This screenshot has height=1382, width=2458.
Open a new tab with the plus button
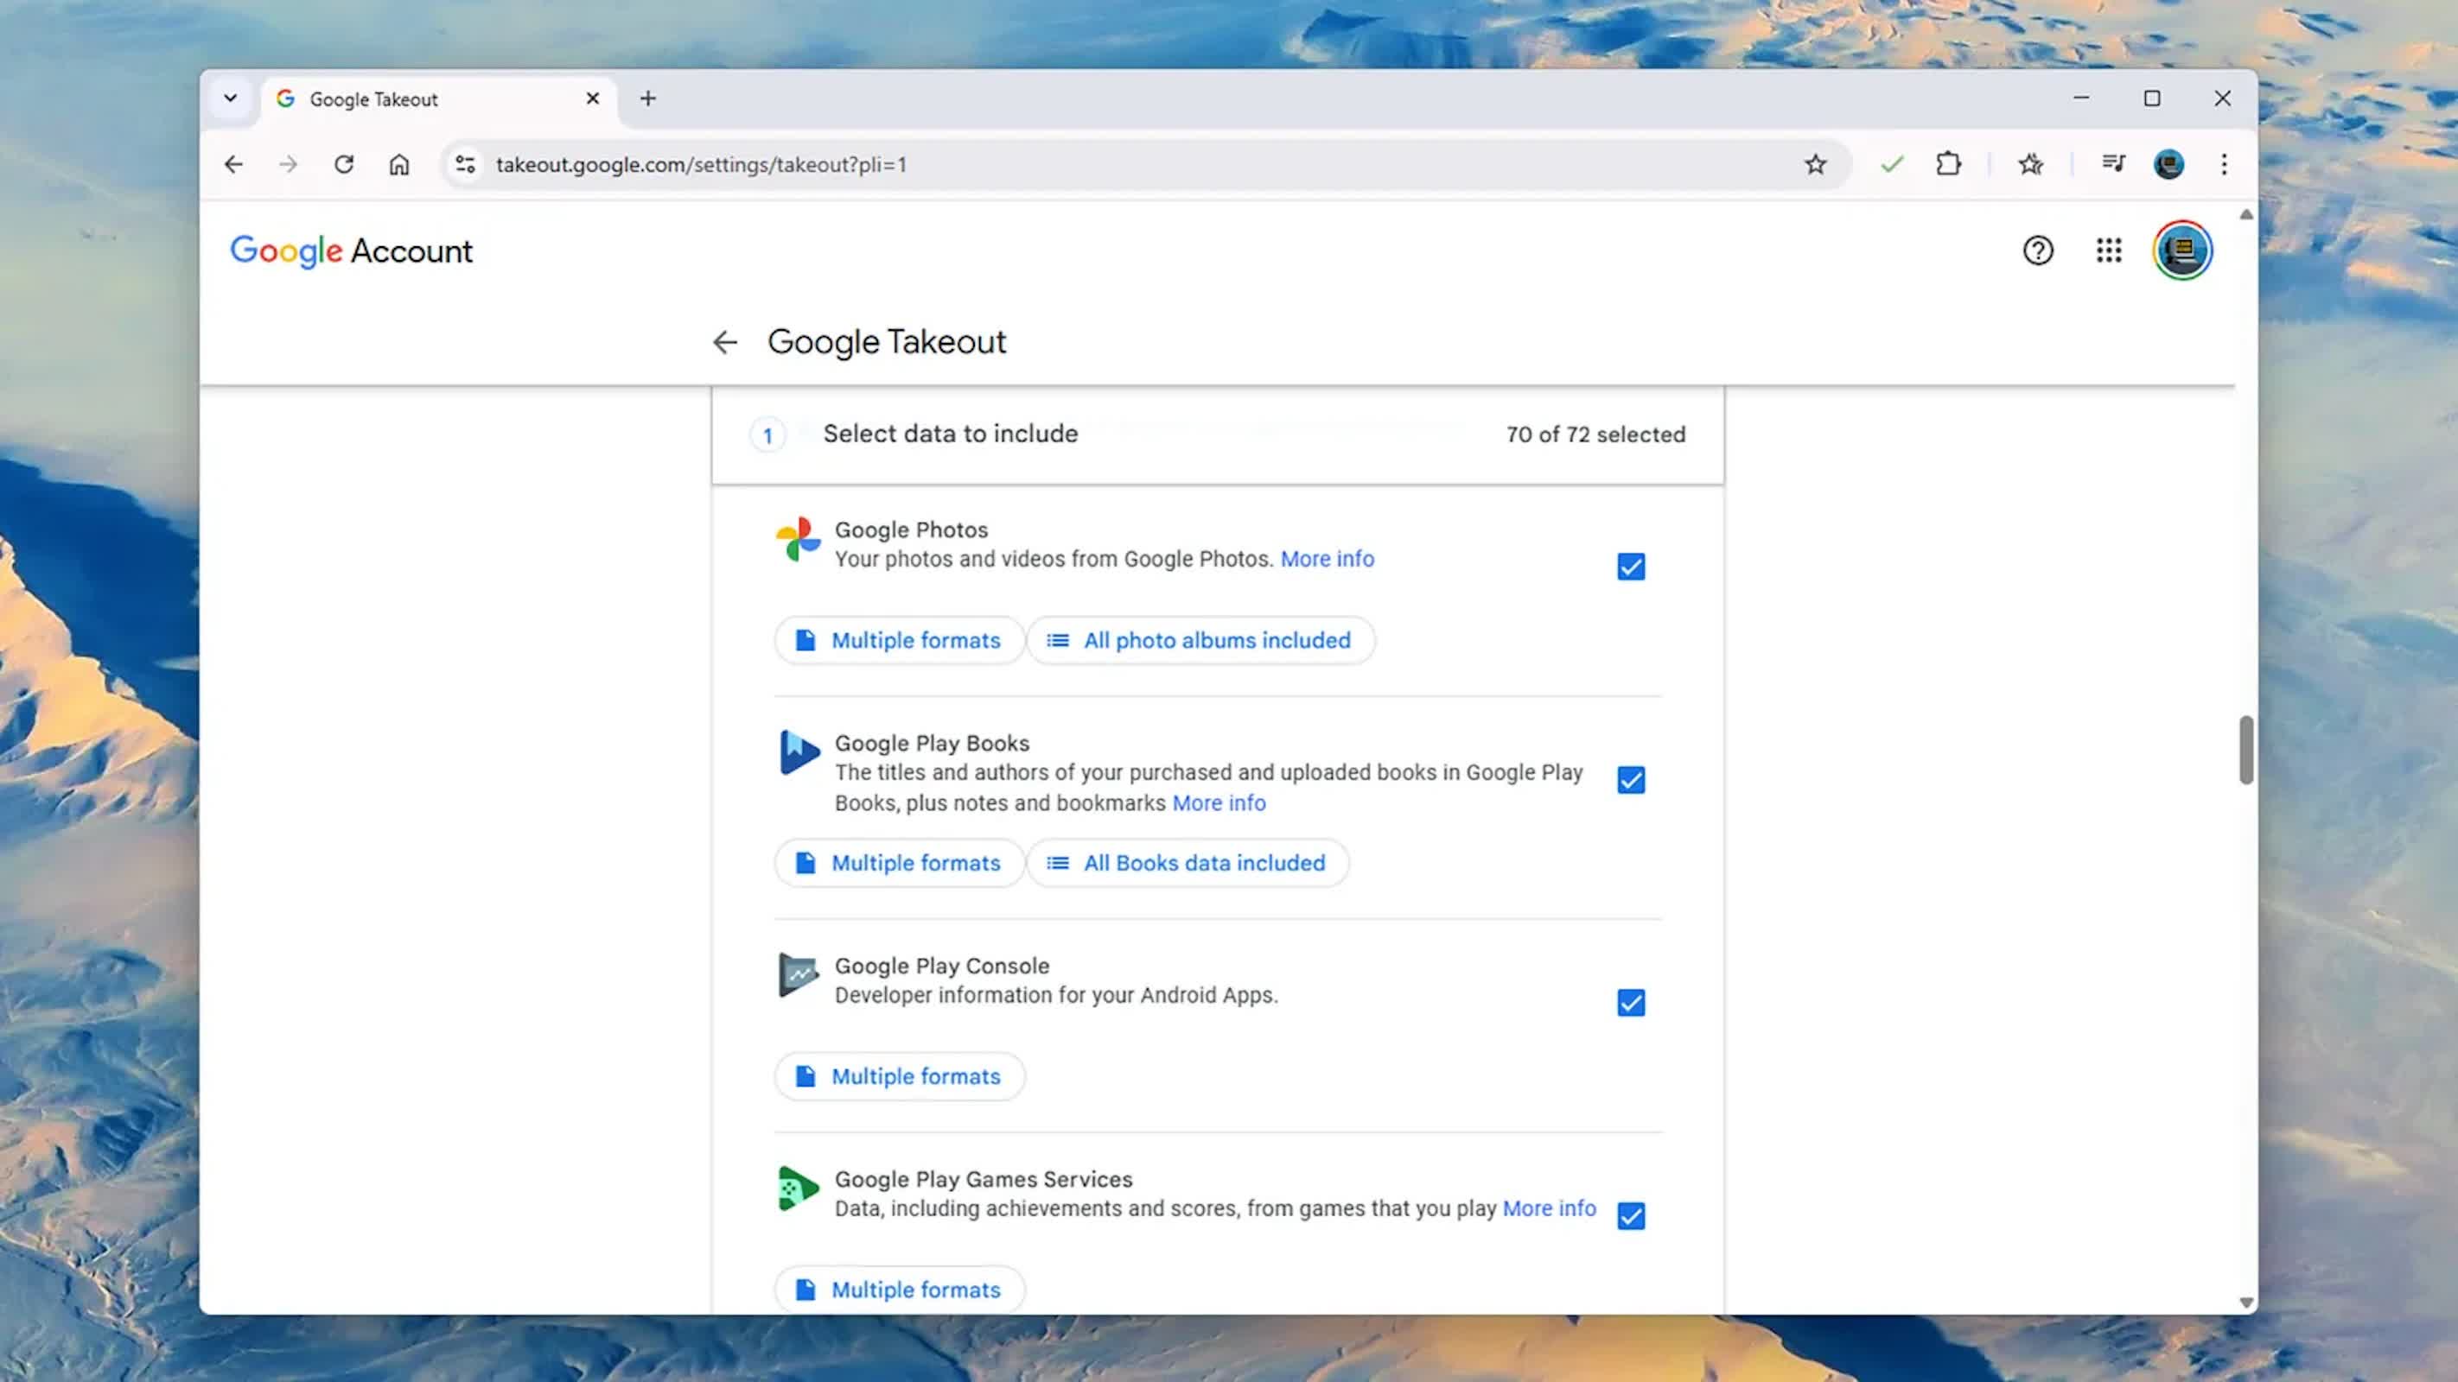(x=648, y=98)
